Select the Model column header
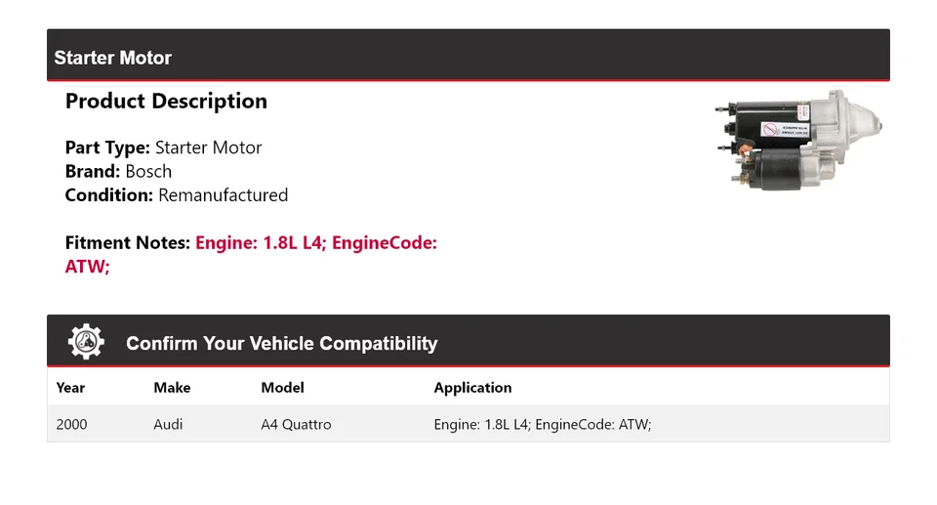Screen dimensions: 937x505 [x=282, y=388]
